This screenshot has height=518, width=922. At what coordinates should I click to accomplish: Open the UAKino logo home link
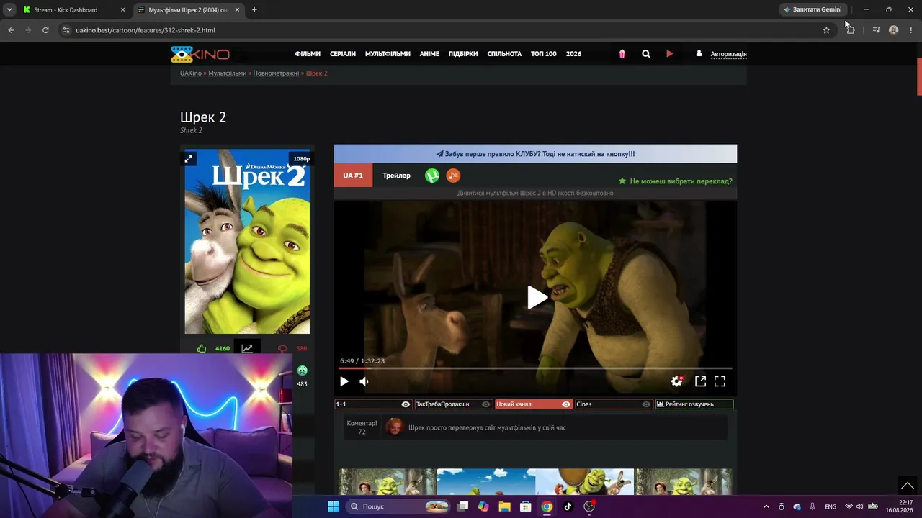[x=200, y=54]
